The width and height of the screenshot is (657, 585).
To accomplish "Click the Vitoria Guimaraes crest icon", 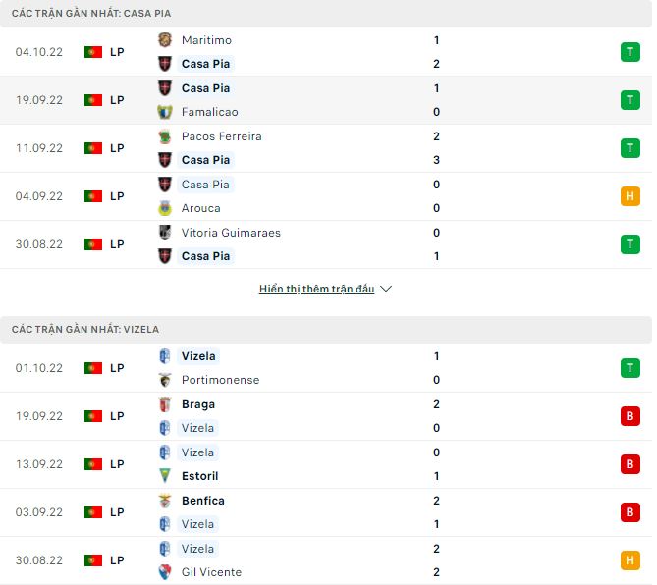I will [x=165, y=233].
